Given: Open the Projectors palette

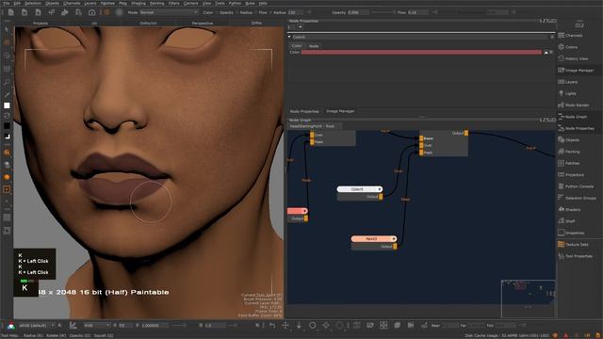Looking at the screenshot, I should click(x=571, y=174).
